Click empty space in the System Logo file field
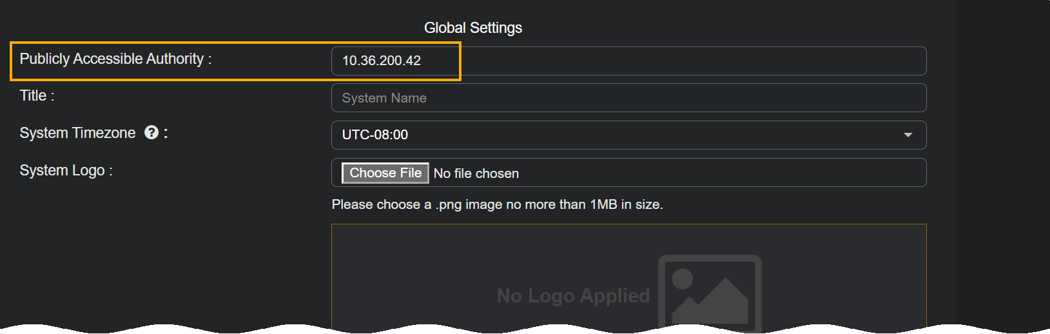Image resolution: width=1050 pixels, height=334 pixels. (x=709, y=173)
